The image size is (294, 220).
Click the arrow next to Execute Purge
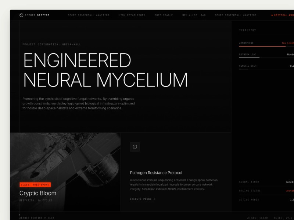tap(154, 199)
